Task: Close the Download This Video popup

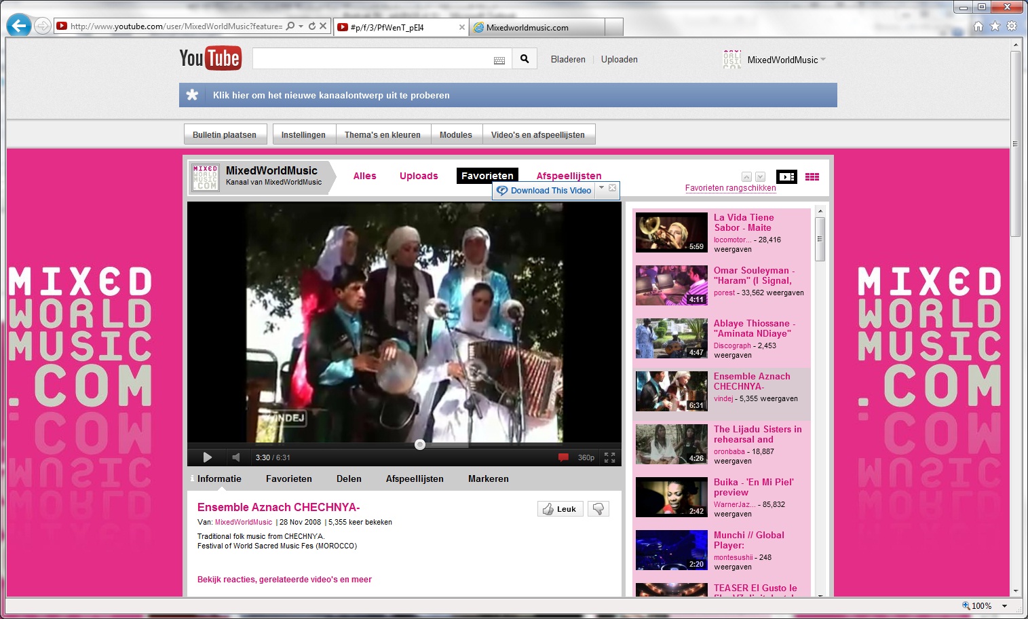Action: click(612, 188)
